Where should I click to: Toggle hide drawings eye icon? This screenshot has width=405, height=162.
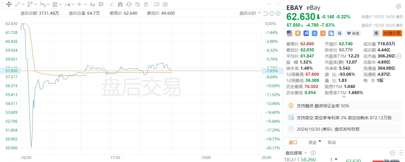(137, 4)
